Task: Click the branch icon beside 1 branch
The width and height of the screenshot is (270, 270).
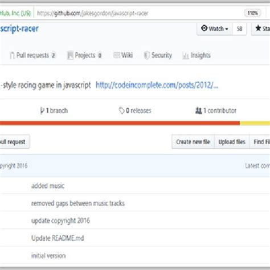Action: click(42, 111)
